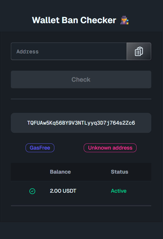Image resolution: width=163 pixels, height=239 pixels.
Task: Select the Unknown address badge
Action: (110, 148)
